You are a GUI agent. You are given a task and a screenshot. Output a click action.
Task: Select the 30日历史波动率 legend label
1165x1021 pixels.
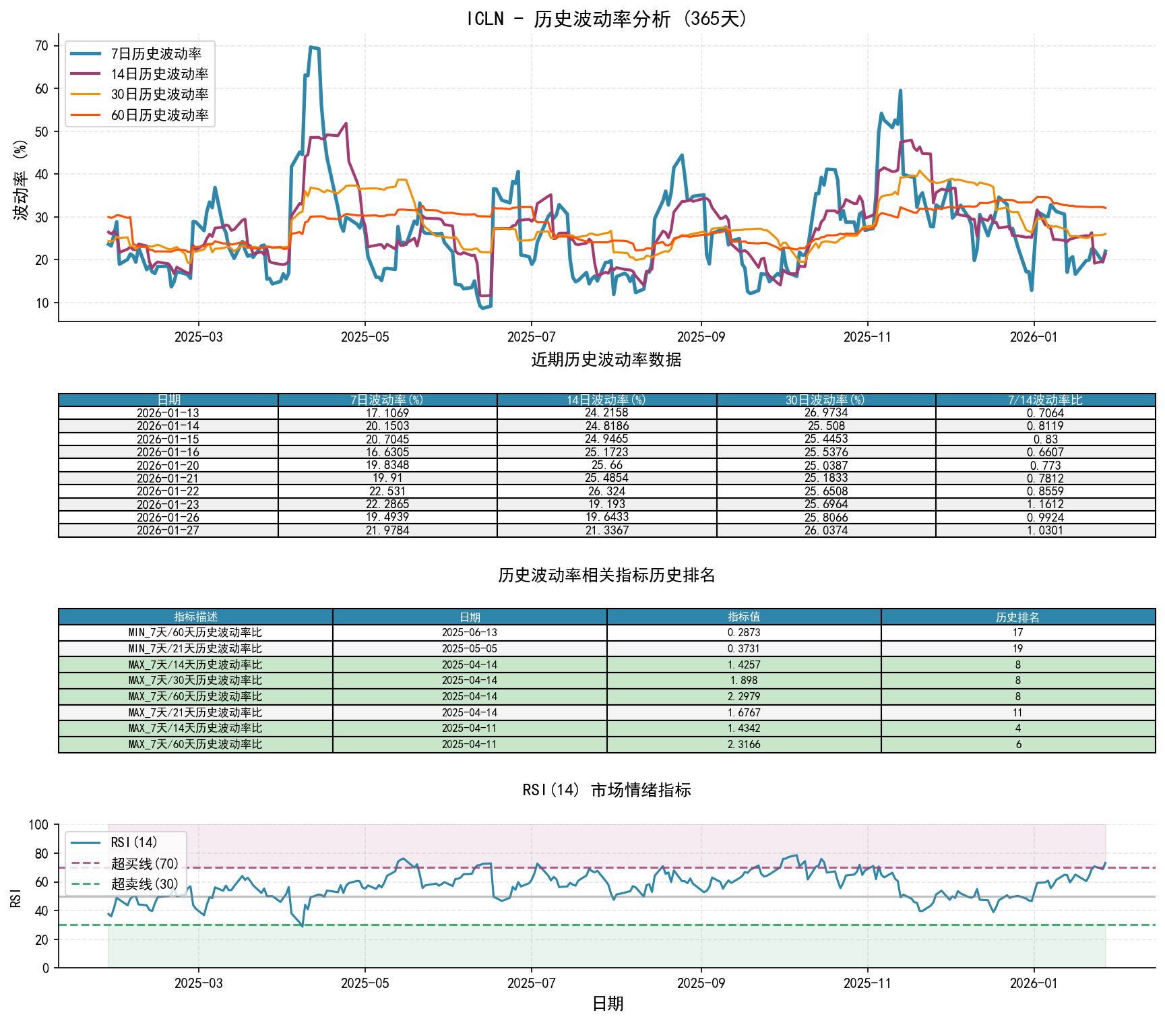pos(159,94)
